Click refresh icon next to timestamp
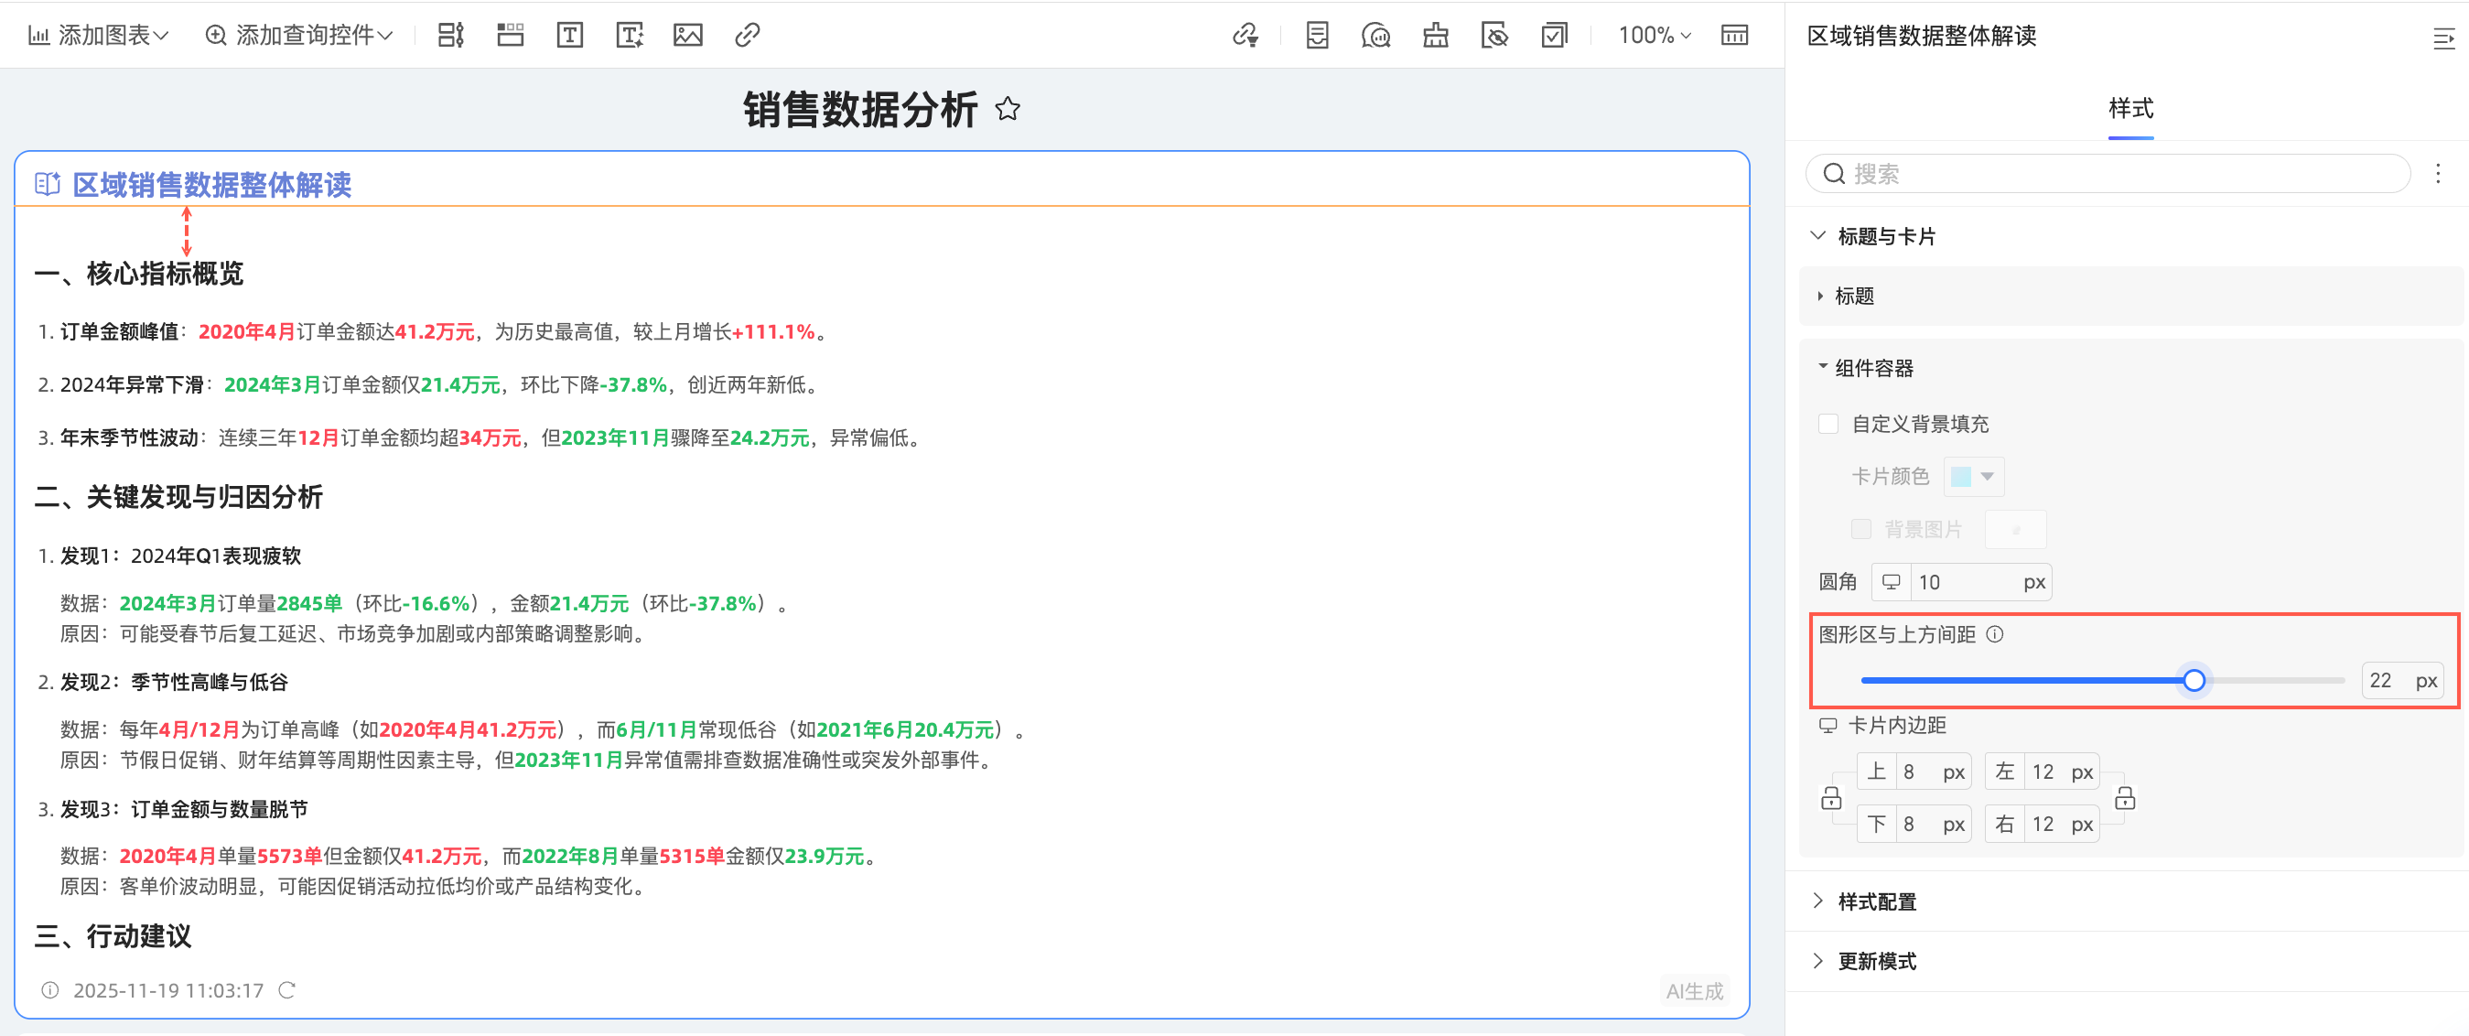This screenshot has height=1036, width=2469. click(286, 990)
